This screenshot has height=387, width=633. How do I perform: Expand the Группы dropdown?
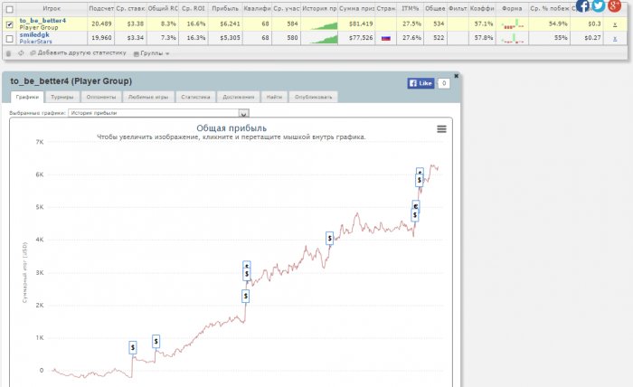[x=151, y=53]
